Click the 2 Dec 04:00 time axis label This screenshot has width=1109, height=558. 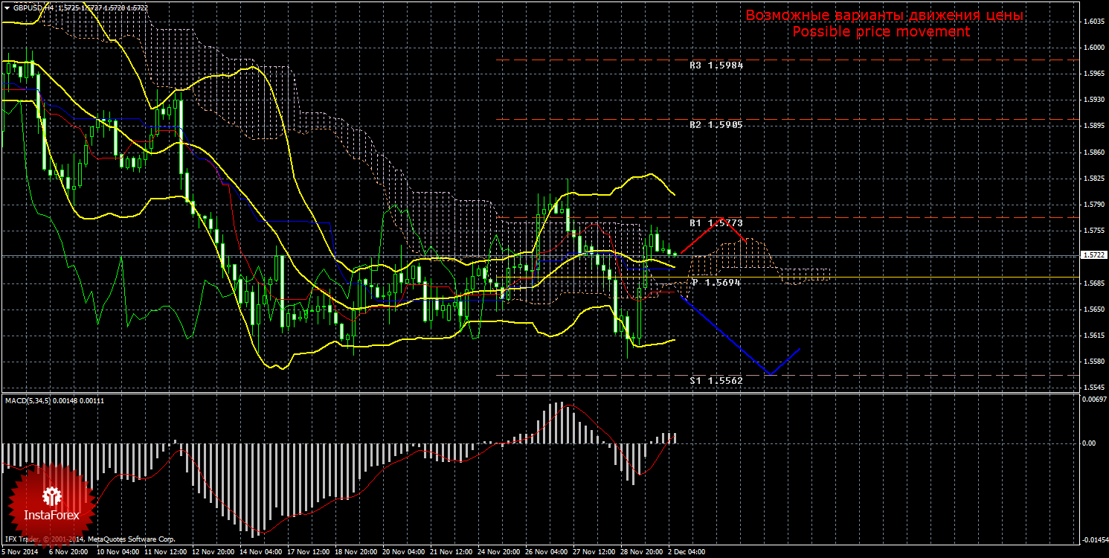click(x=687, y=553)
